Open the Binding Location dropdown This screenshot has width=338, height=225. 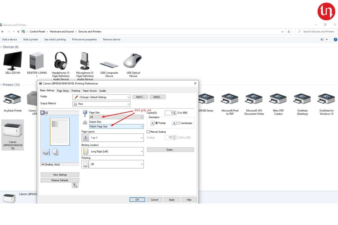click(x=113, y=151)
